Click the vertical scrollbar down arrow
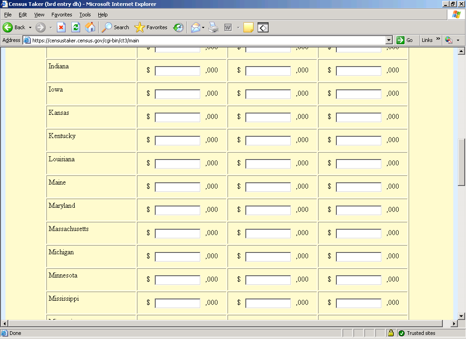The image size is (466, 339). pos(461,316)
